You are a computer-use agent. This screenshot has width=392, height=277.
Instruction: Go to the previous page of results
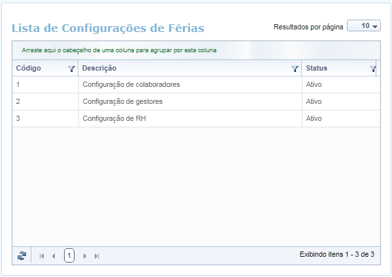coord(54,256)
